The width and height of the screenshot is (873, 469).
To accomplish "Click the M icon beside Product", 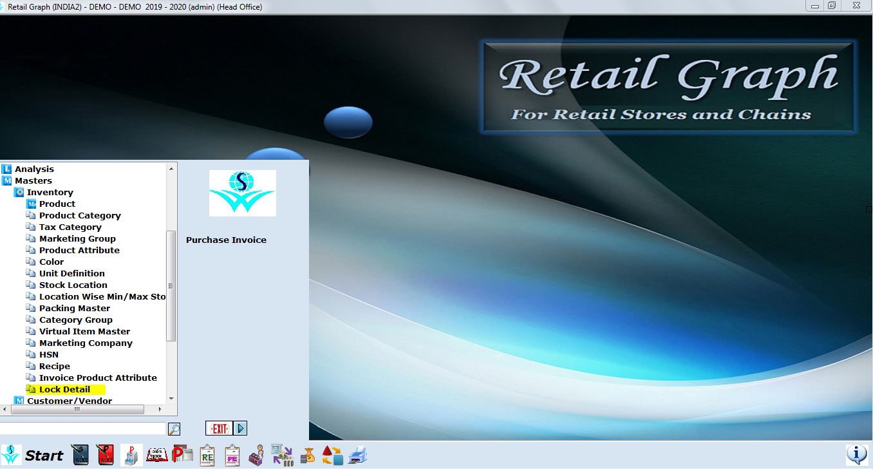I will tap(31, 204).
